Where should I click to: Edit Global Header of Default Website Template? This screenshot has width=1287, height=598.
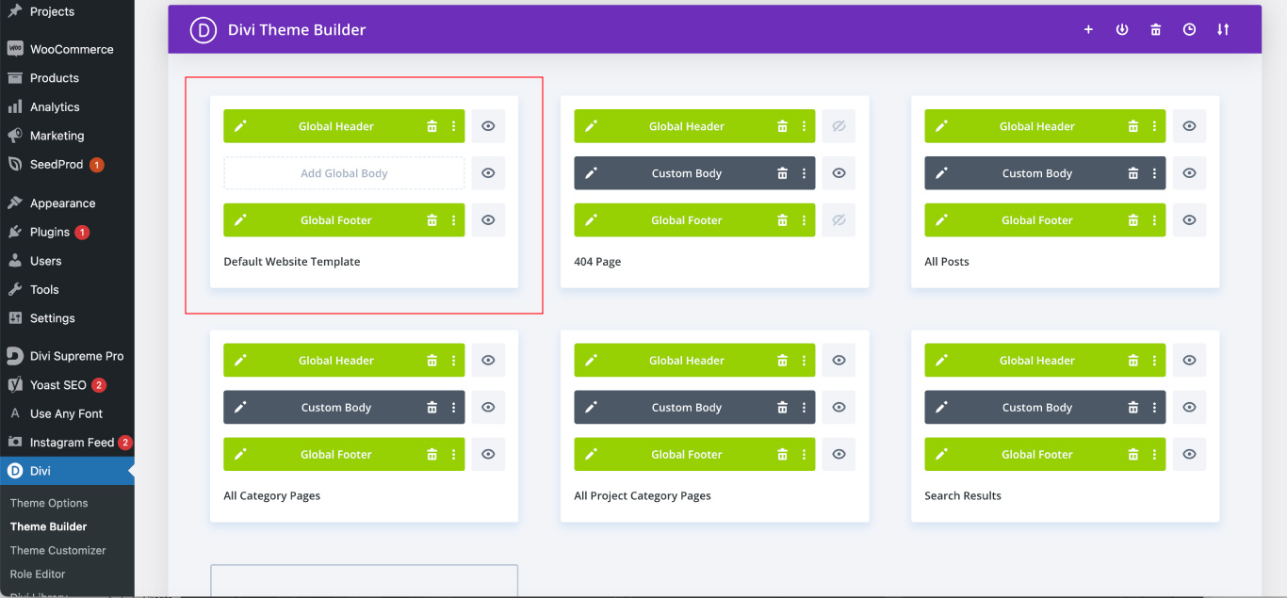pos(240,126)
